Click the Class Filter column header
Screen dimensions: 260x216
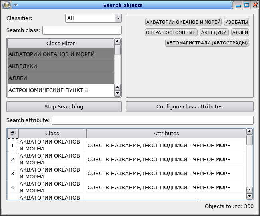click(60, 43)
